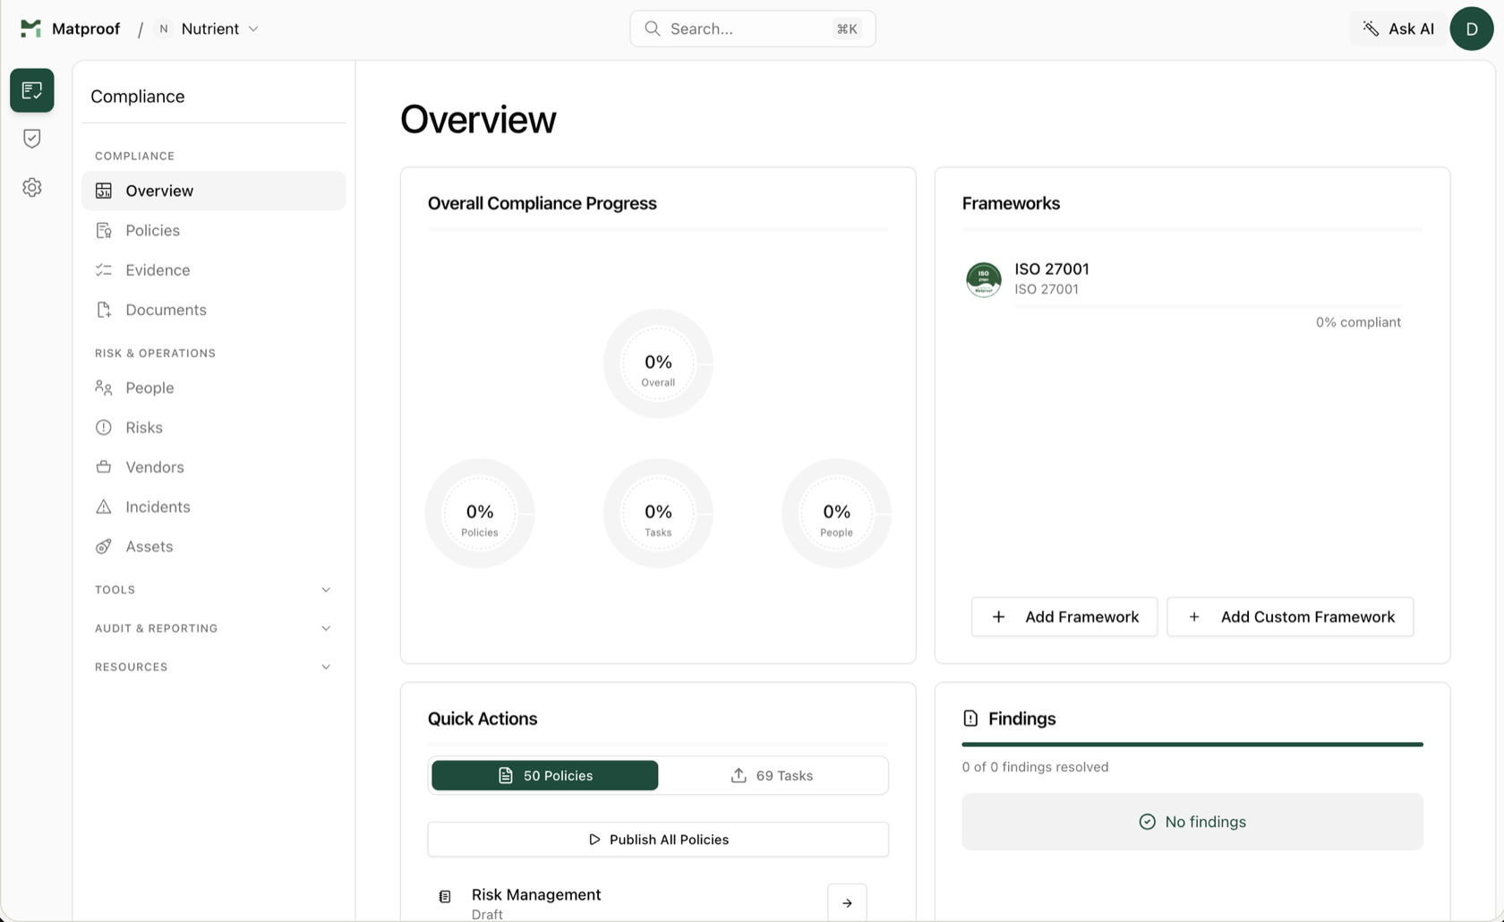Switch to the 50 Policies tab
Screen dimensions: 1504x922
tap(545, 775)
